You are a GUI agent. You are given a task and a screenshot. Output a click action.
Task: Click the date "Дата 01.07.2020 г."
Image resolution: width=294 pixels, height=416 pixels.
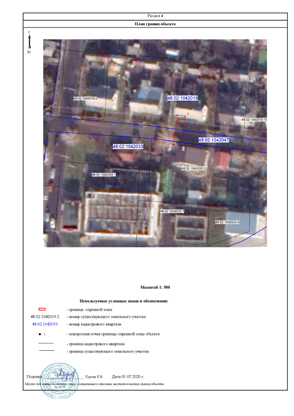(x=128, y=377)
